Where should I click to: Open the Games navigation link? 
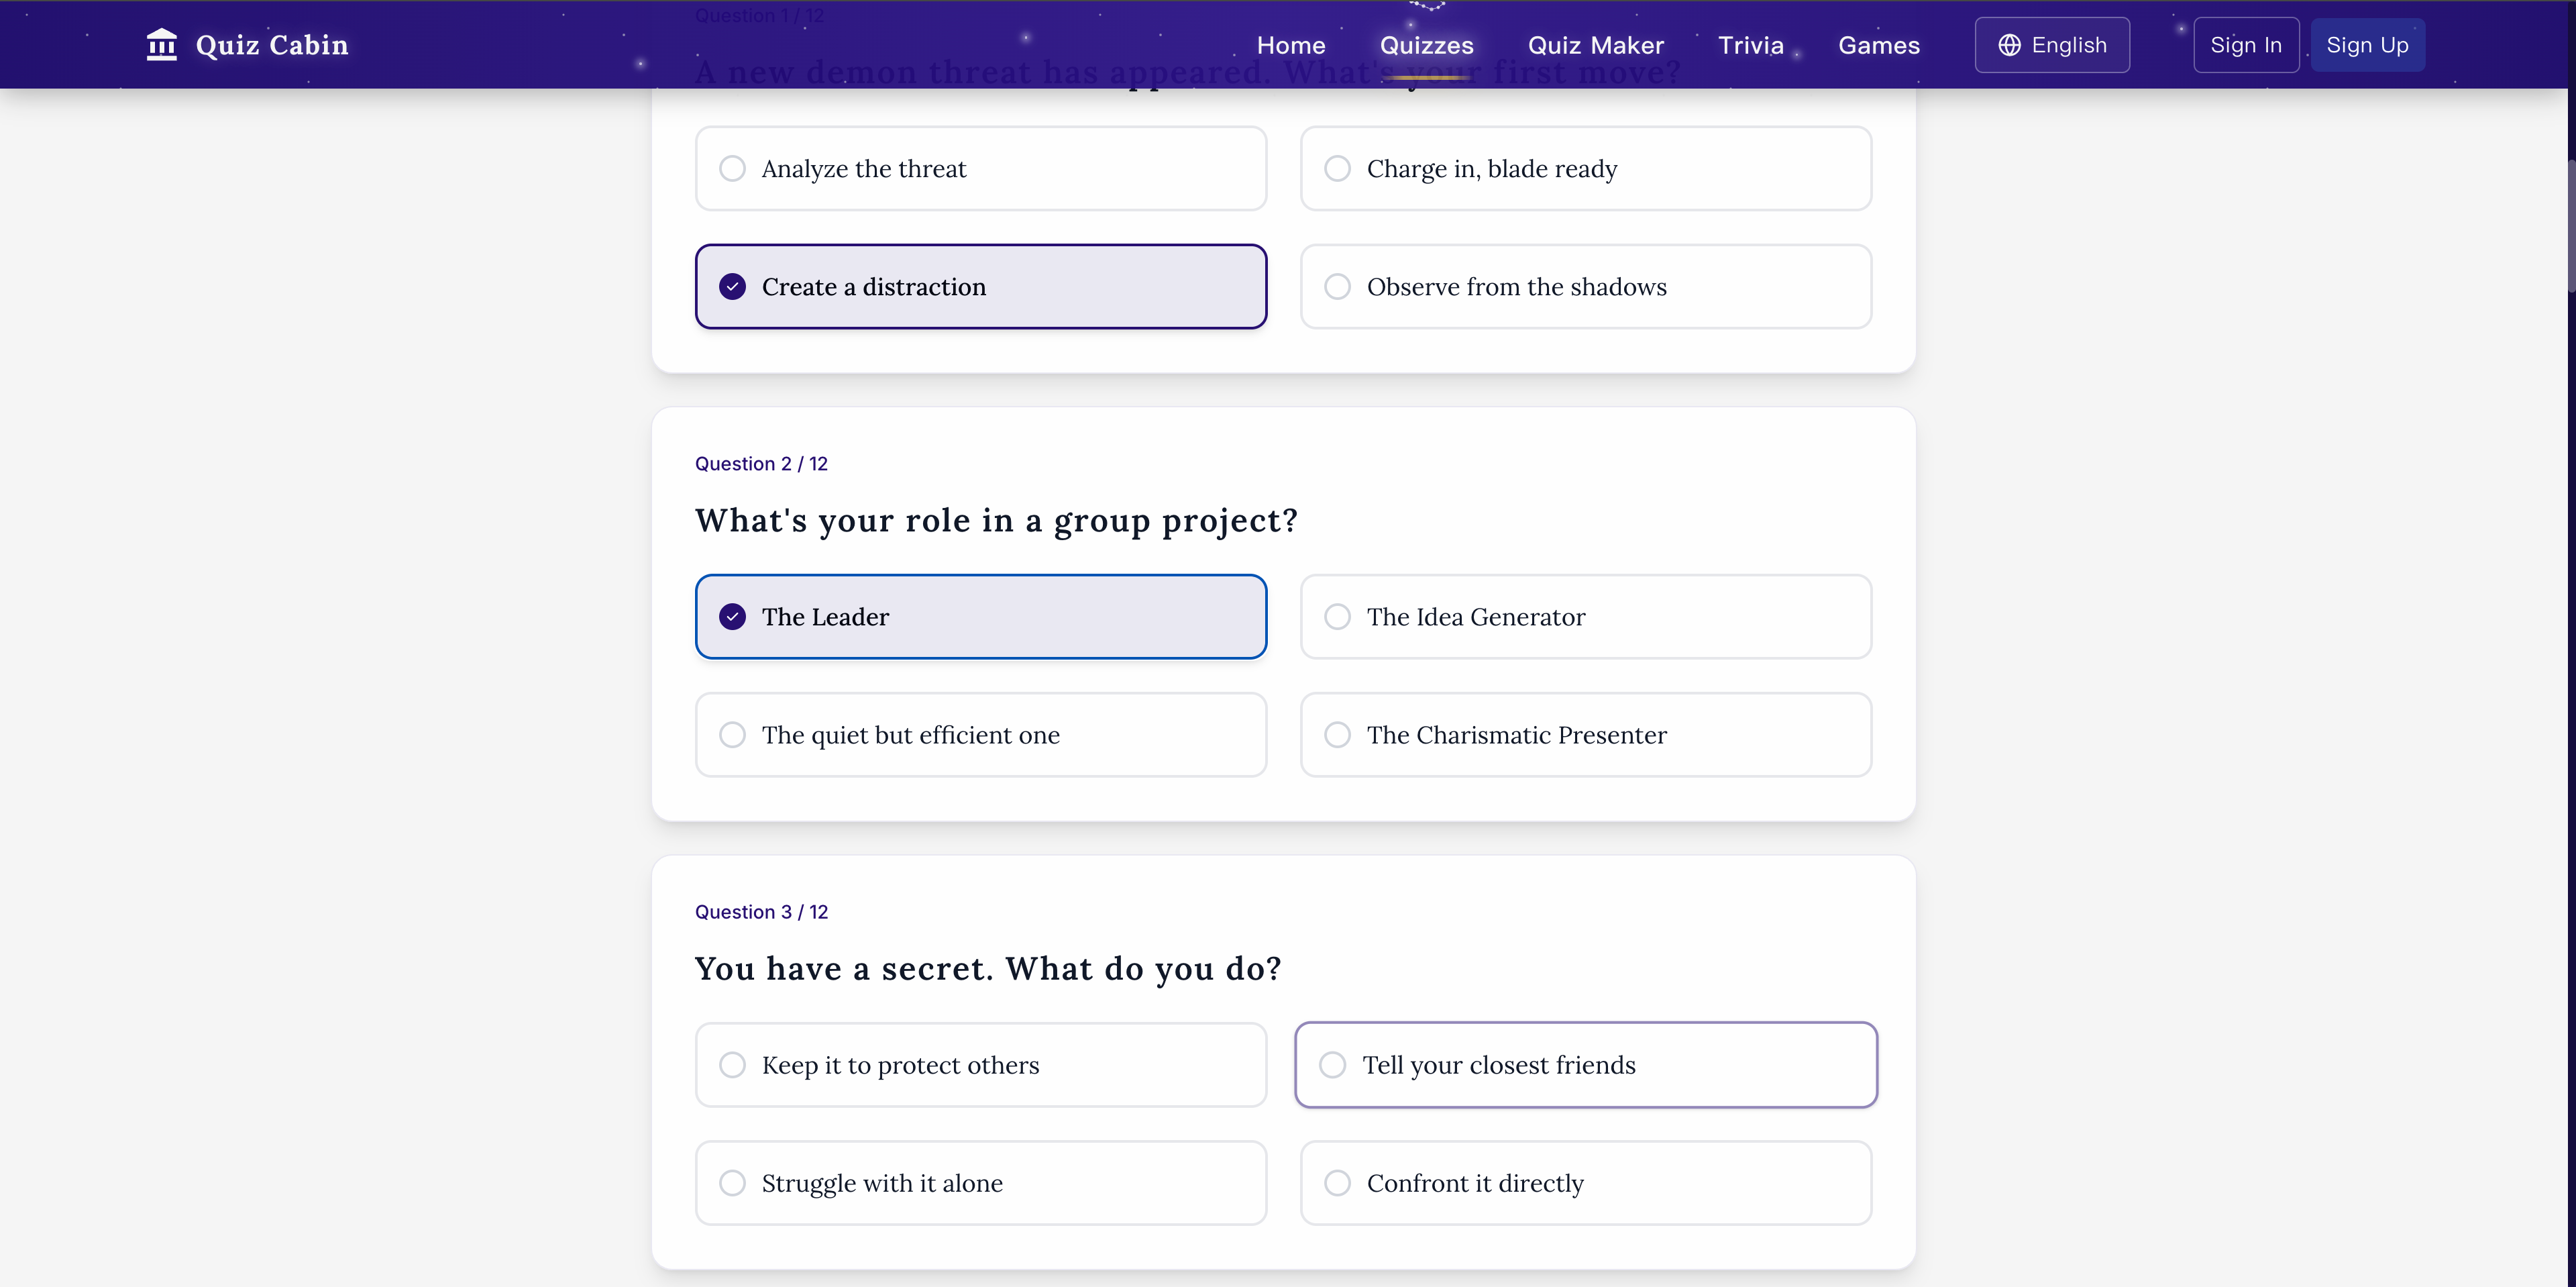[1879, 45]
